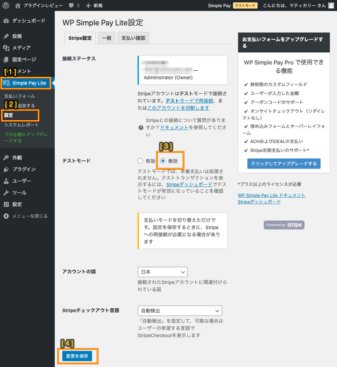This screenshot has height=367, width=337.
Task: Click the ツール wrench icon
Action: coord(6,193)
